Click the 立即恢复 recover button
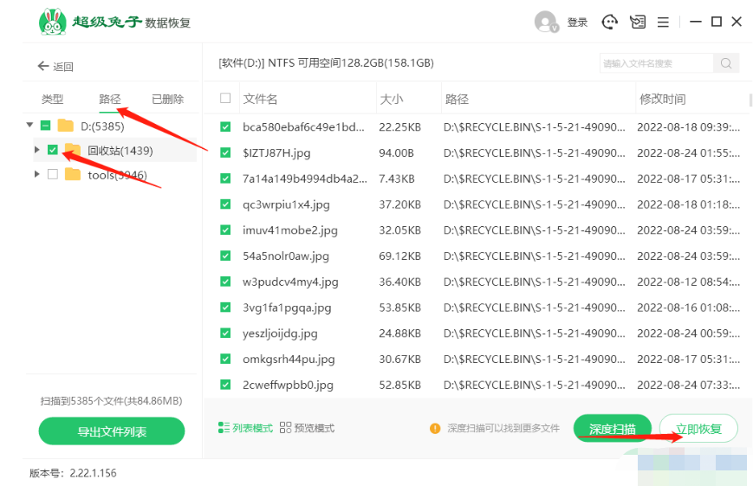753x486 pixels. (x=698, y=429)
